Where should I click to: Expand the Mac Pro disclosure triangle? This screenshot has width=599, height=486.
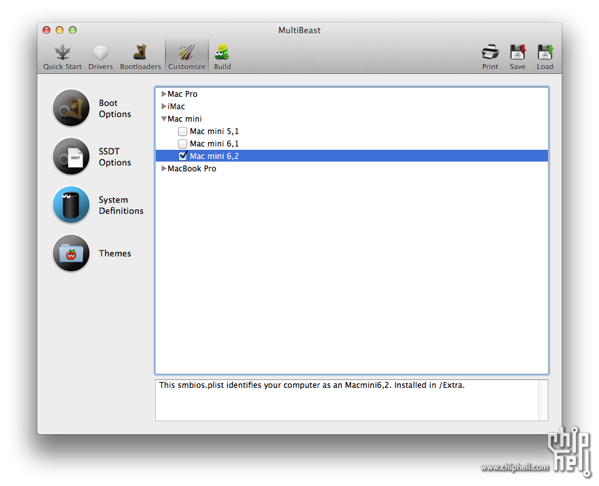pyautogui.click(x=164, y=94)
